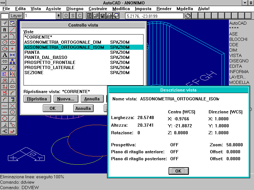
Task: Select the SEZIONE view
Action: (84, 73)
